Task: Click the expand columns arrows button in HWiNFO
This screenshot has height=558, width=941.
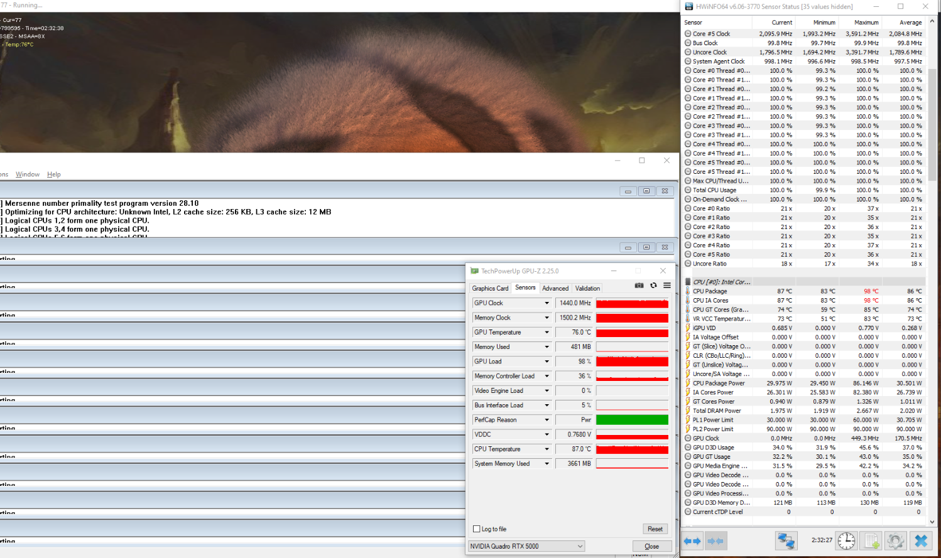Action: coord(692,540)
